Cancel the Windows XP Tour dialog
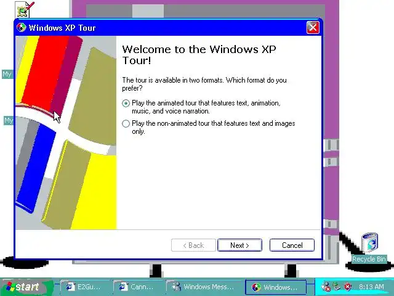This screenshot has height=296, width=394. point(292,245)
